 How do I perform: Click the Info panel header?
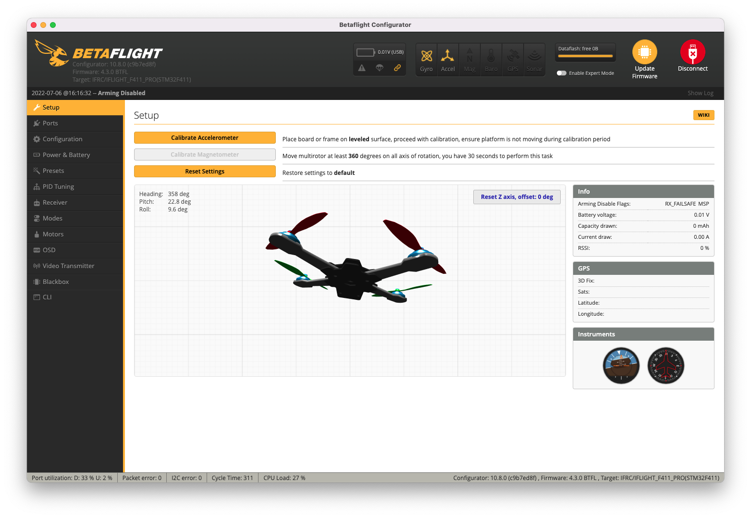point(643,191)
